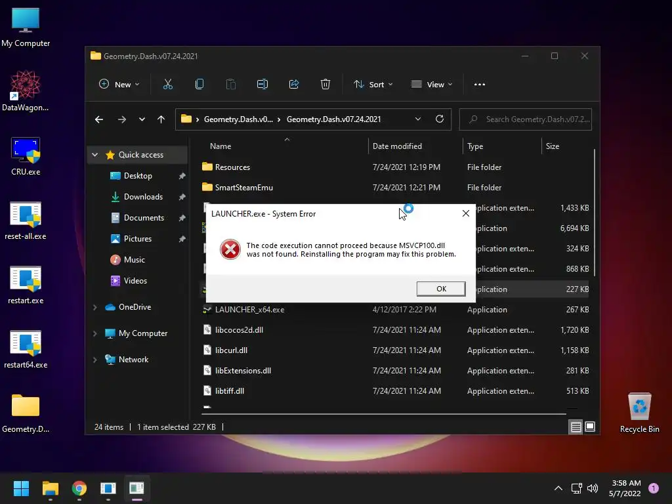Image resolution: width=672 pixels, height=504 pixels.
Task: Open the Windows Start button
Action: tap(21, 488)
